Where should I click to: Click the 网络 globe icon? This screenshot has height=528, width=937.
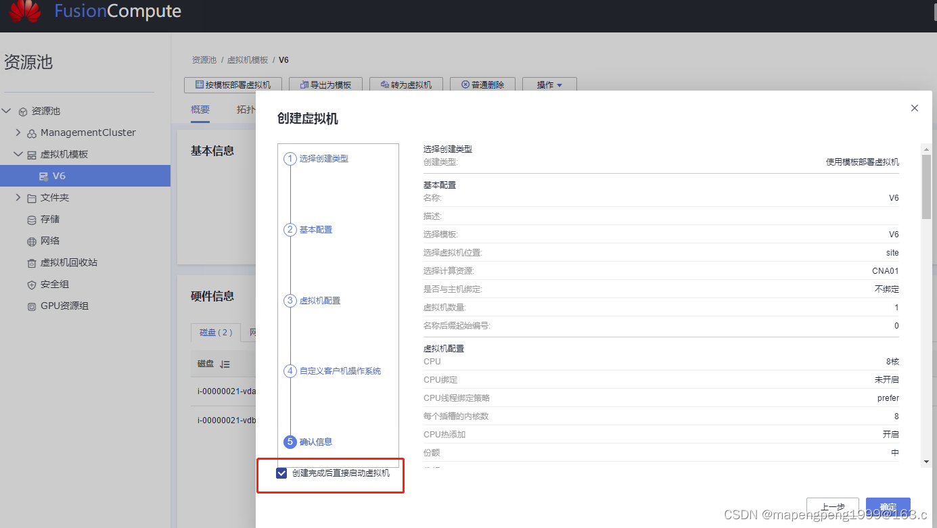32,241
